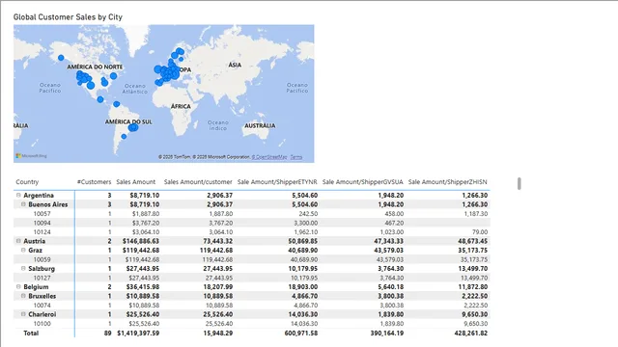Open the map Terms link
Image resolution: width=618 pixels, height=347 pixels.
coord(296,157)
